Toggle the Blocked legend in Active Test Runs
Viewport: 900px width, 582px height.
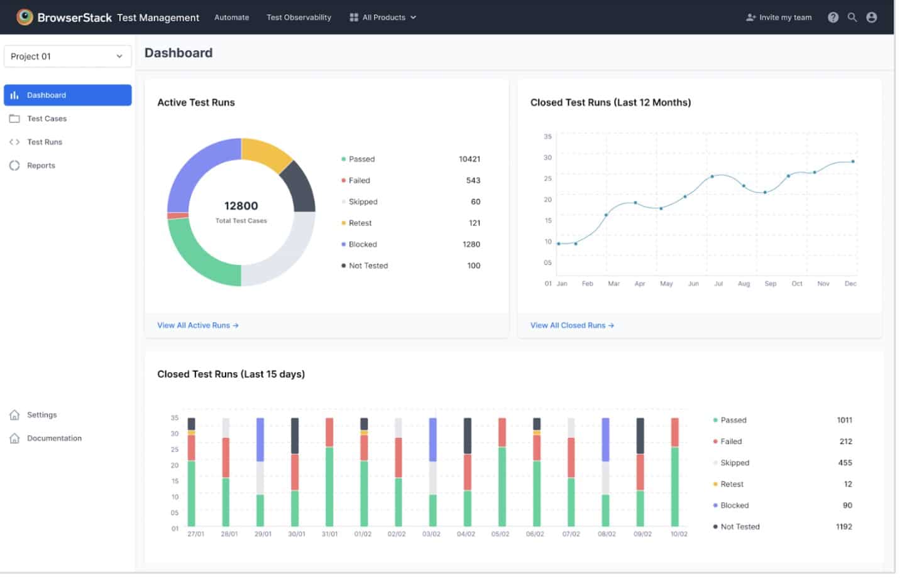pos(362,244)
